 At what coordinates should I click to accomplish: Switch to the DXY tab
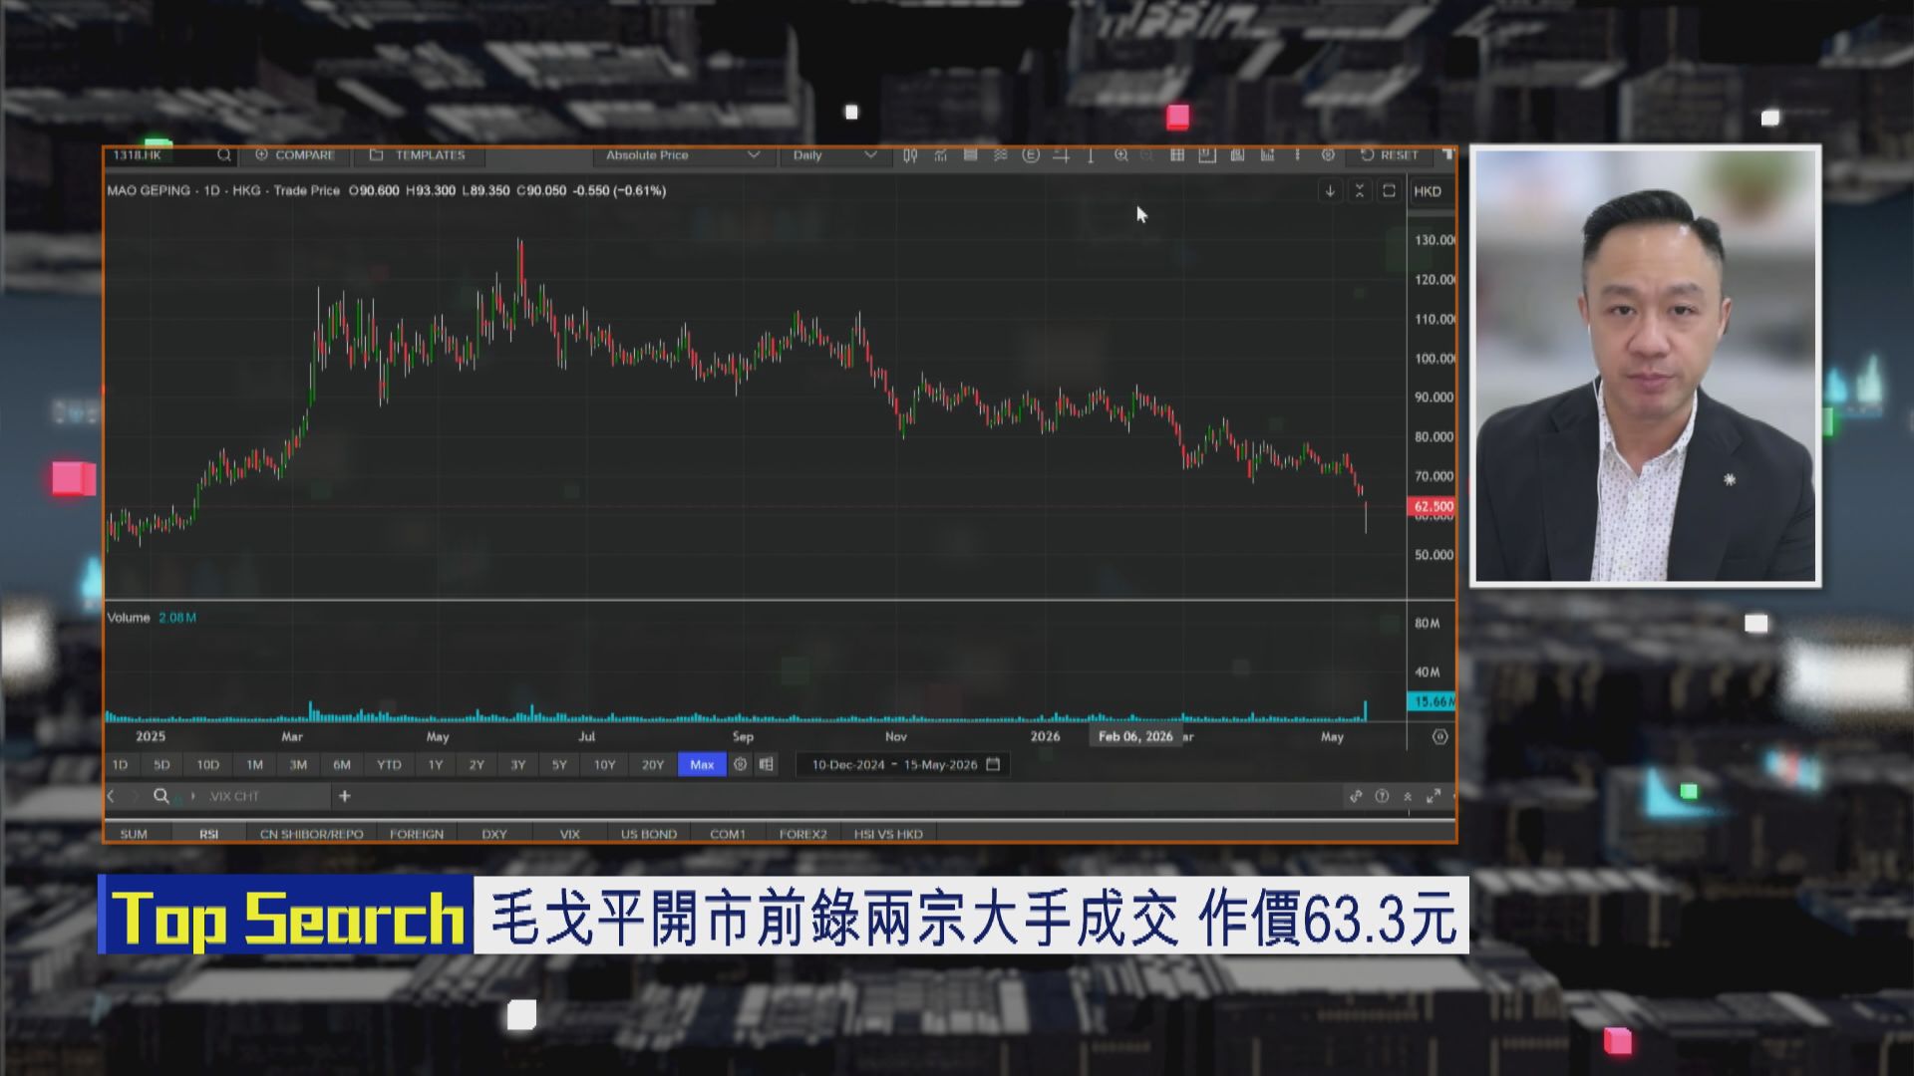click(x=494, y=834)
